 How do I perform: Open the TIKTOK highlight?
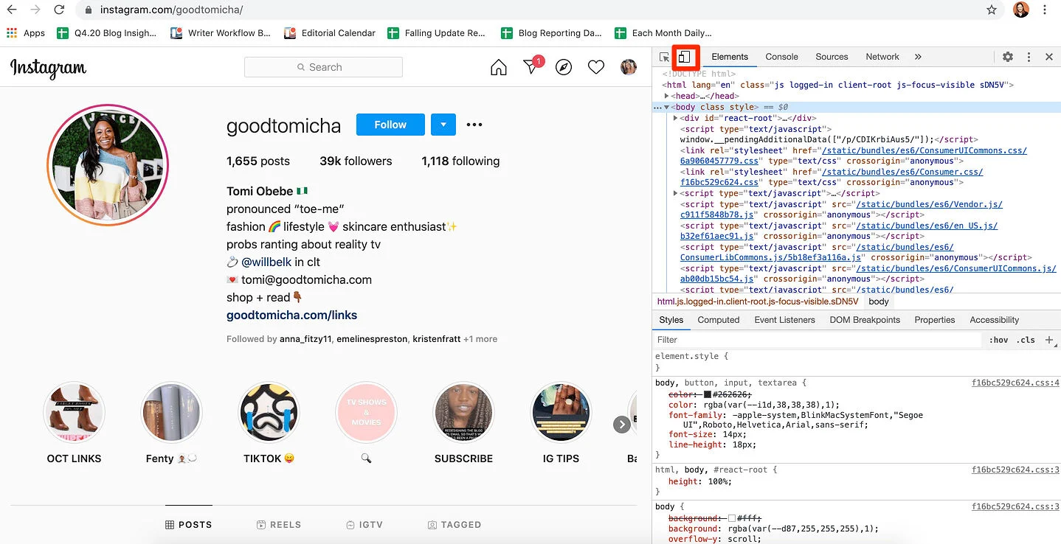pos(269,413)
